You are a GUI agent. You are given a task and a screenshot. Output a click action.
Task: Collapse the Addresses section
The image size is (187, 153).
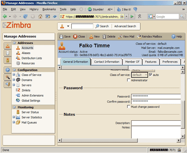[14, 43]
